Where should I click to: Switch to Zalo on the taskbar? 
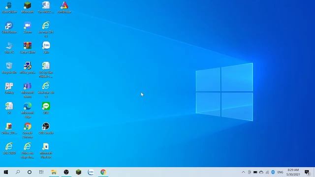[x=91, y=172]
